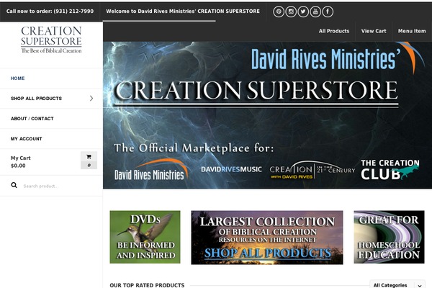Image resolution: width=432 pixels, height=288 pixels.
Task: Open the All Categories dropdown
Action: tap(397, 285)
